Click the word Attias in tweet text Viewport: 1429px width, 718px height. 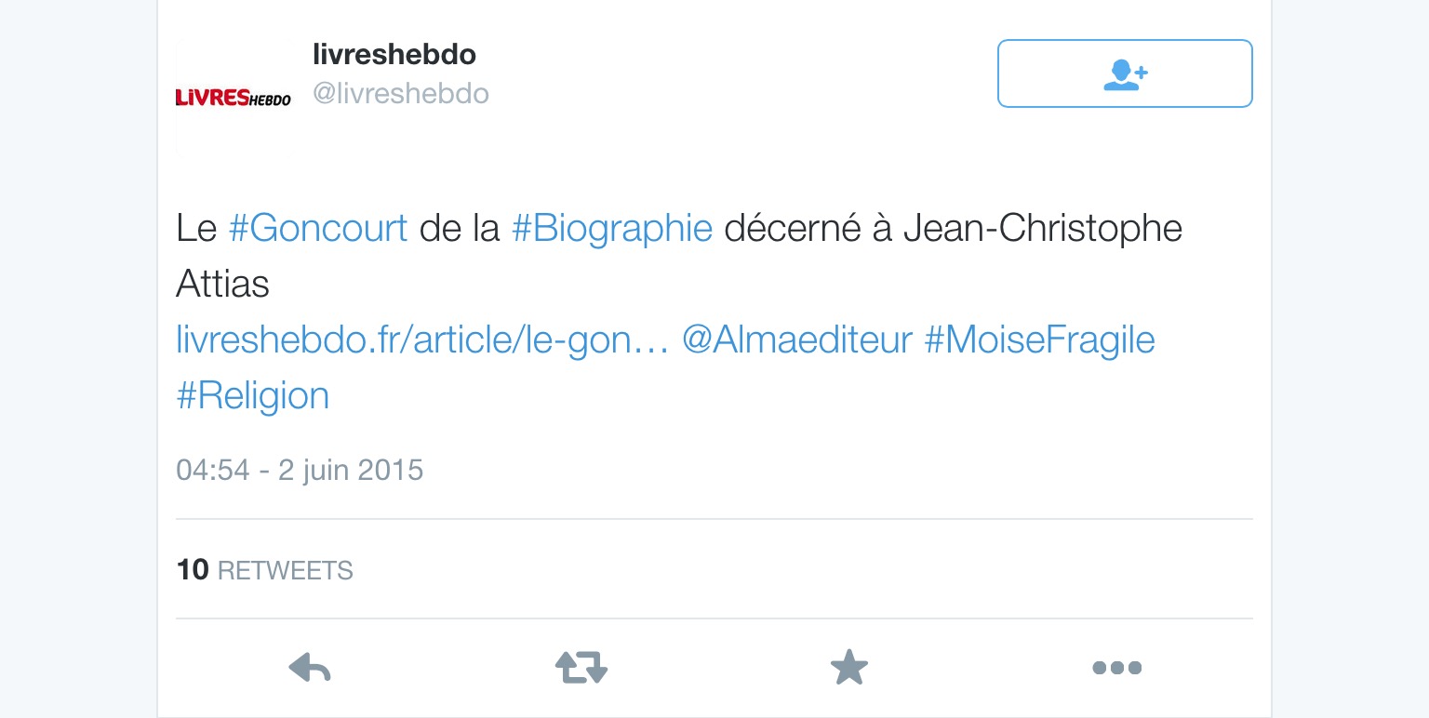click(x=222, y=284)
